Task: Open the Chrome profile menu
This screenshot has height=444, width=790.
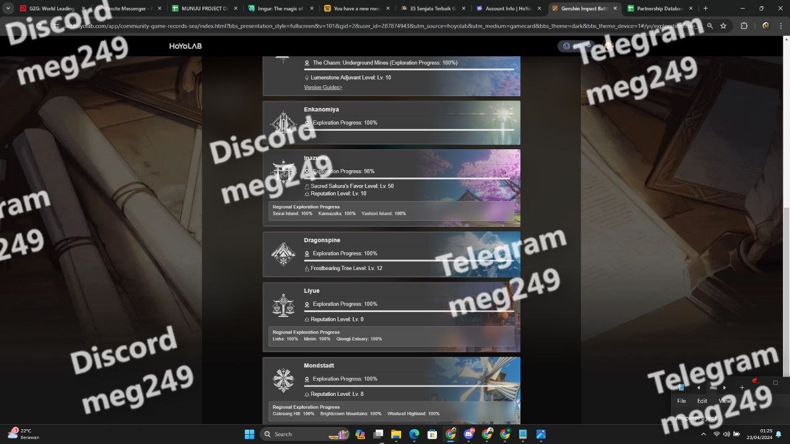Action: point(765,26)
